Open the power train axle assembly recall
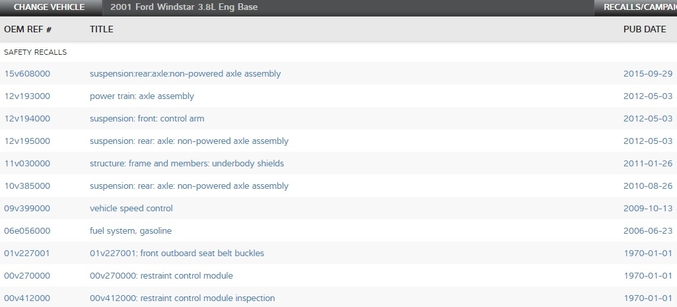This screenshot has height=307, width=677. (x=142, y=96)
